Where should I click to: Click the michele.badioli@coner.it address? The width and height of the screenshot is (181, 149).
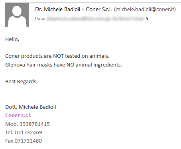[x=145, y=9]
